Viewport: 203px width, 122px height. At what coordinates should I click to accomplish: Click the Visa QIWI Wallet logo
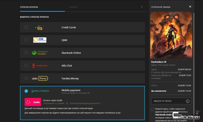point(40,40)
